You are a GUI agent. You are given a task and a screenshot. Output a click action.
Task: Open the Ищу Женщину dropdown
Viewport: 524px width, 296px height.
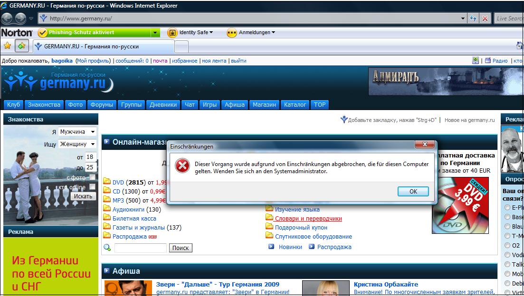coord(77,144)
